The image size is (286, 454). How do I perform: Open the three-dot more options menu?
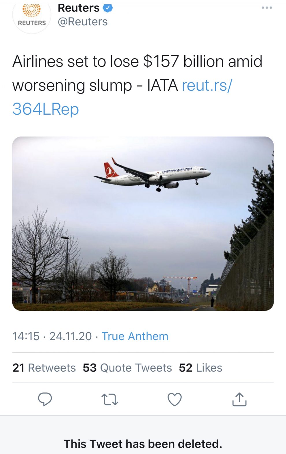[267, 8]
